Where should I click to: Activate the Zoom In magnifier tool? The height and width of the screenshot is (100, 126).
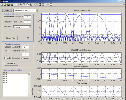pyautogui.click(x=21, y=4)
